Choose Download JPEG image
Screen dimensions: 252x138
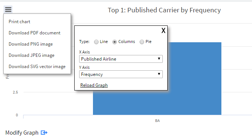pyautogui.click(x=31, y=55)
